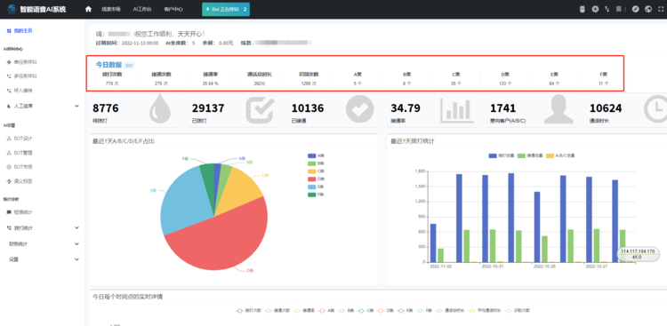Click the 770 次 dial count value
This screenshot has width=667, height=326.
[x=112, y=83]
